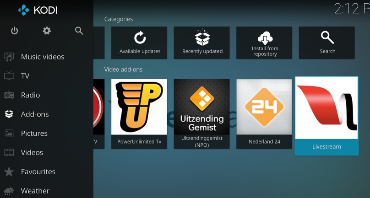The image size is (370, 198).
Task: Open the Available updates category
Action: pyautogui.click(x=139, y=43)
